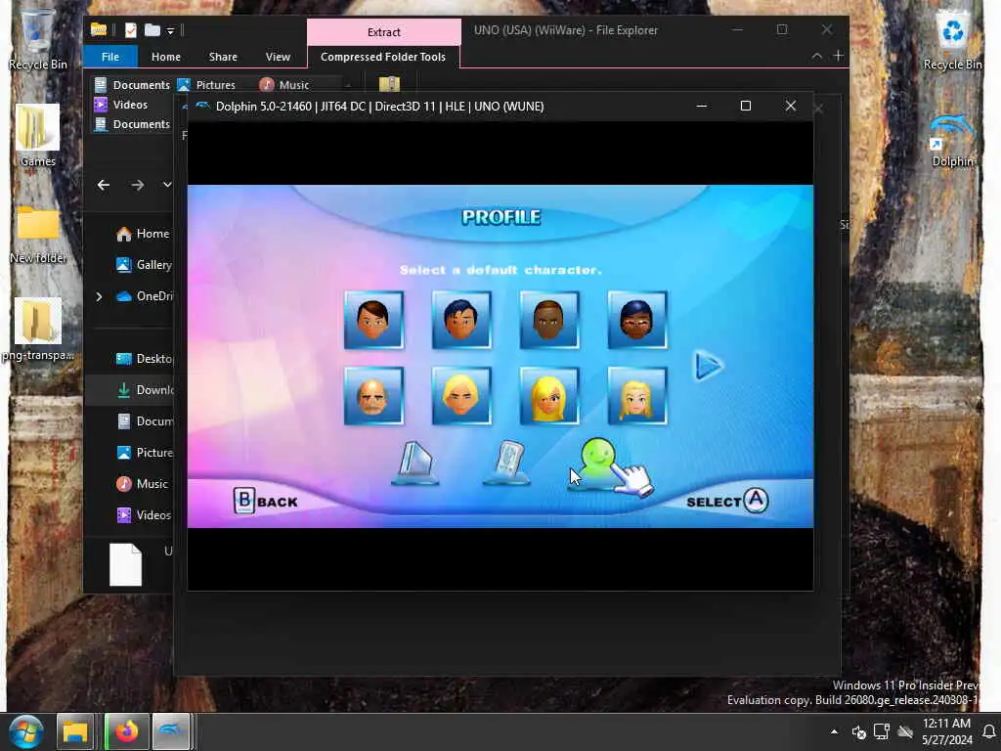Open Home in the navigation pane
The image size is (1001, 751).
tap(143, 234)
